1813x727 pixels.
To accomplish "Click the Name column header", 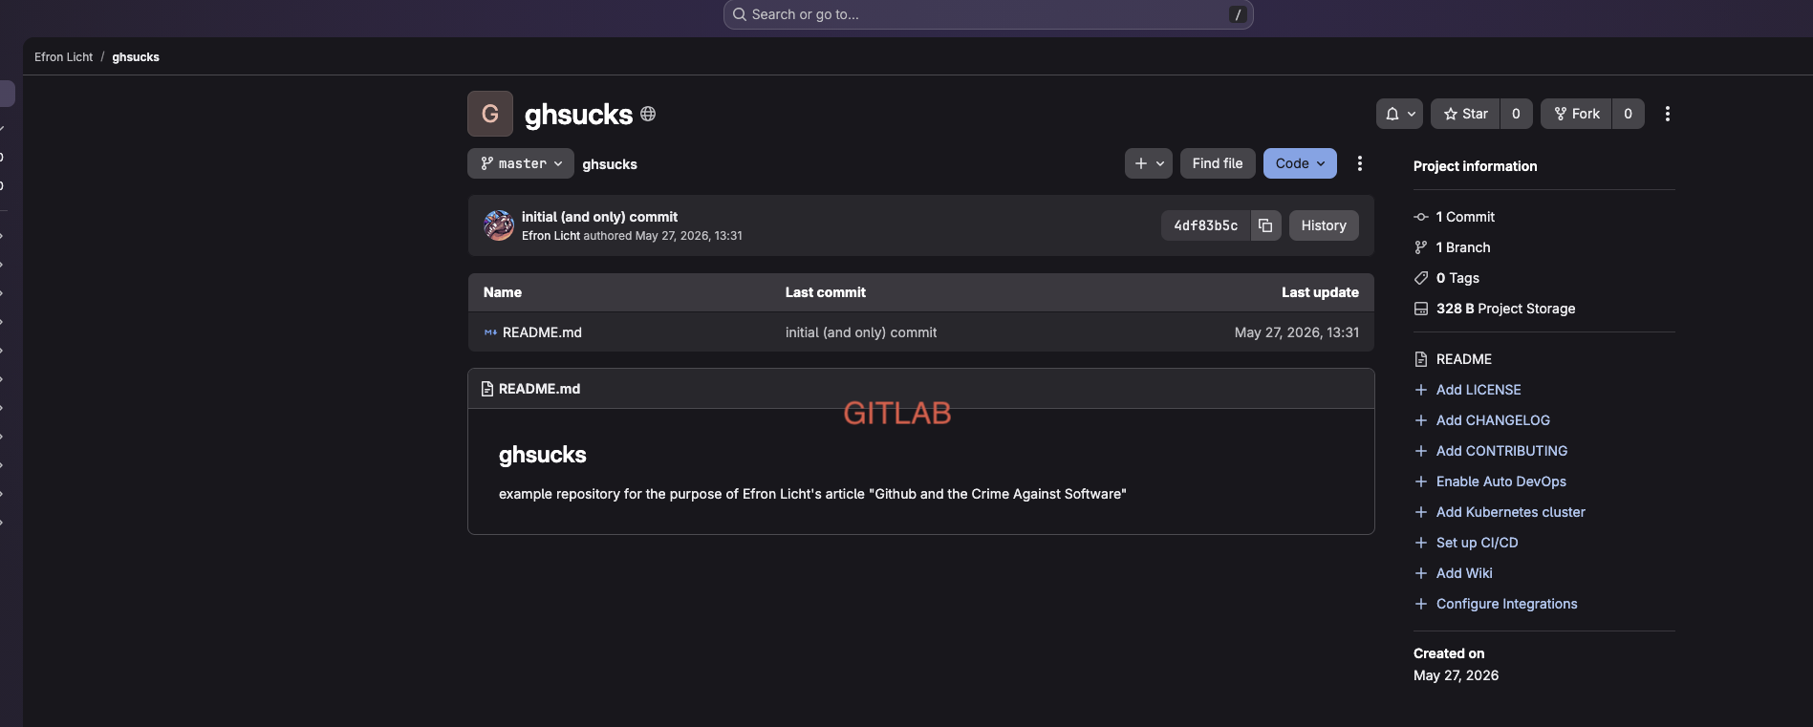I will click(x=503, y=292).
